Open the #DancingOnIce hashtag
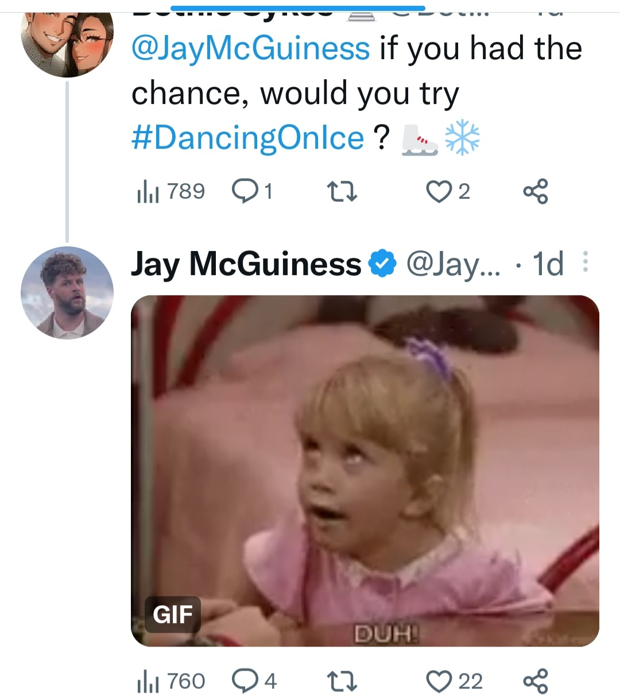Viewport: 620px width, 696px height. pos(247,138)
